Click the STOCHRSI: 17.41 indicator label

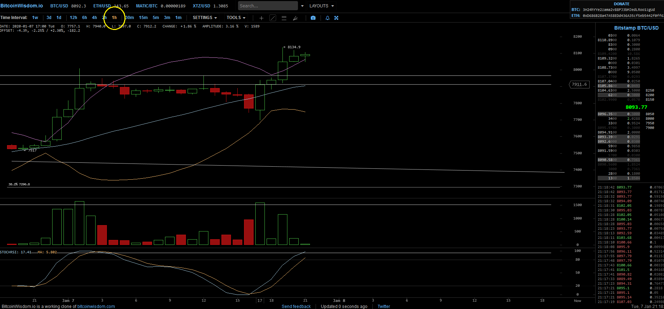coord(16,252)
